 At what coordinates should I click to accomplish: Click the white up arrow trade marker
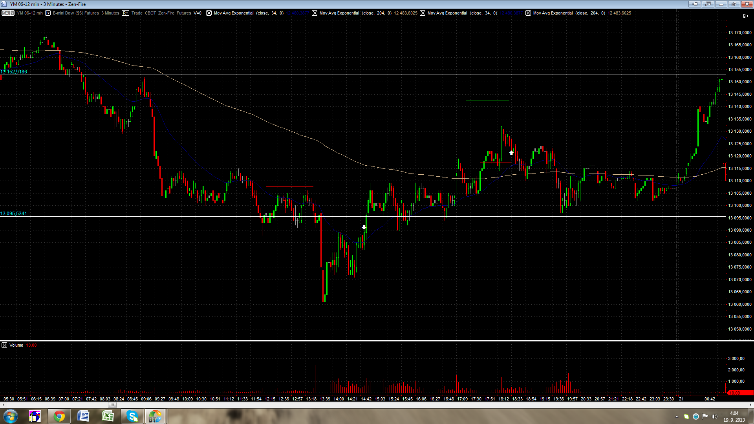point(511,153)
